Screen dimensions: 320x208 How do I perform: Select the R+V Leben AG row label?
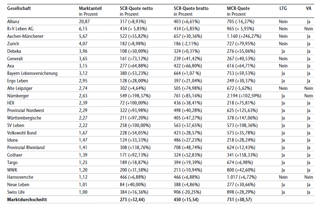20,29
